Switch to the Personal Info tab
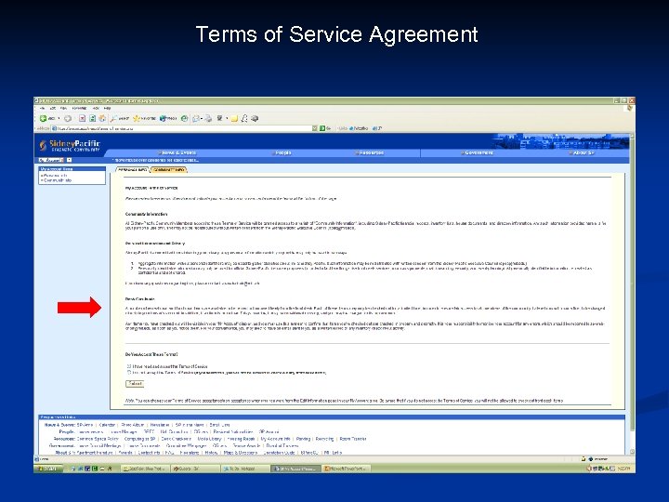Viewport: 669px width, 502px height. coord(133,170)
